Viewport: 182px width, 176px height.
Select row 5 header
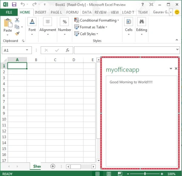[4, 90]
